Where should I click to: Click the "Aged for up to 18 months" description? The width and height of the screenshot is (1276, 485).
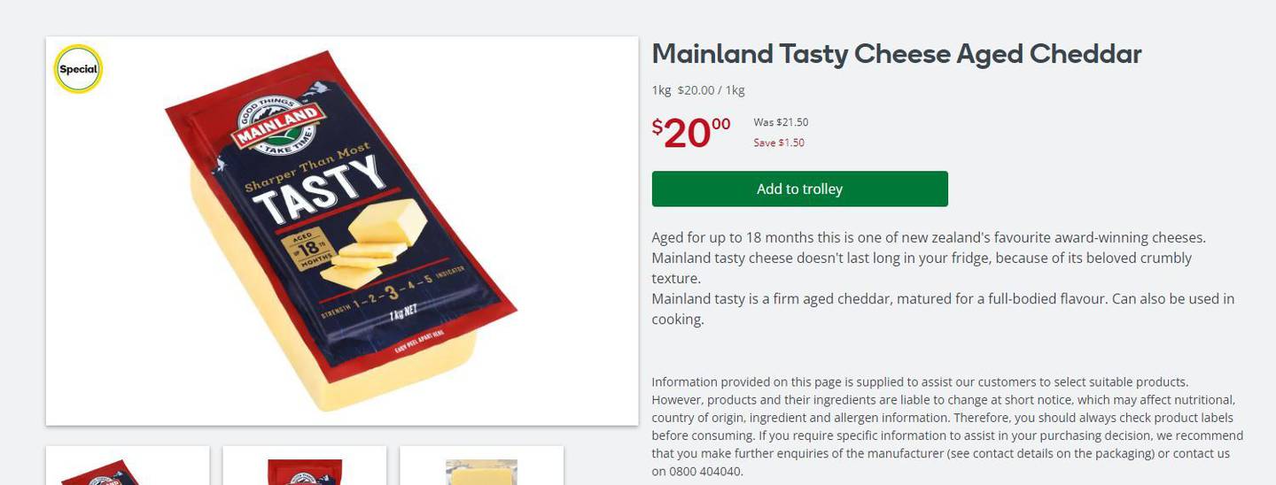point(928,238)
